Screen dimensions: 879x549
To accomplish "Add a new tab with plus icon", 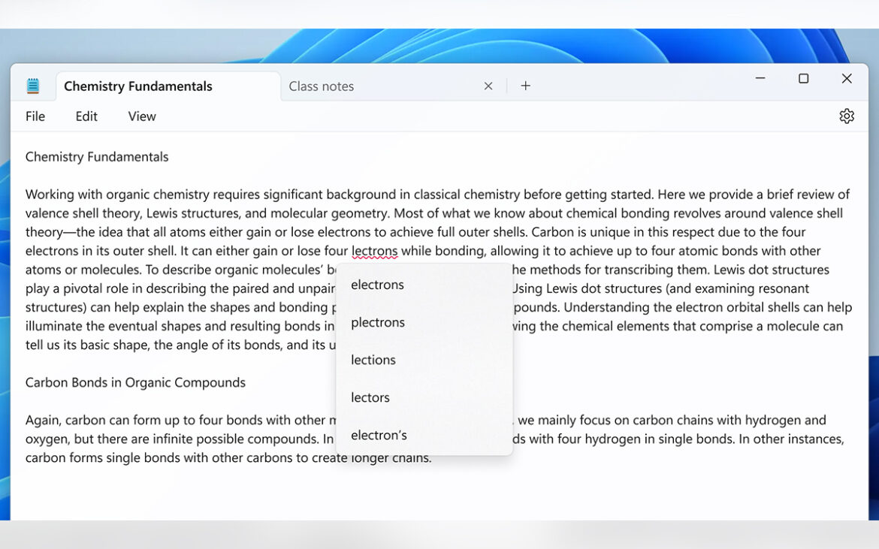I will (526, 86).
